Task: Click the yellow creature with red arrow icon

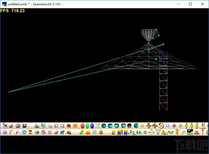Action: point(114,132)
